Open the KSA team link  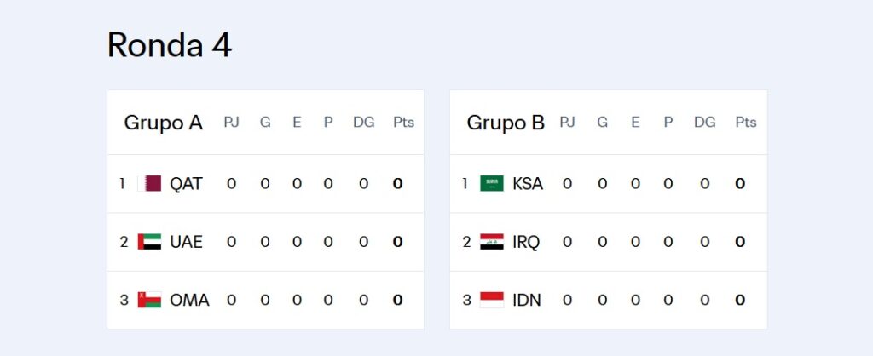(x=527, y=184)
